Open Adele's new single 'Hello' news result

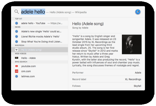pyautogui.click(x=40, y=32)
